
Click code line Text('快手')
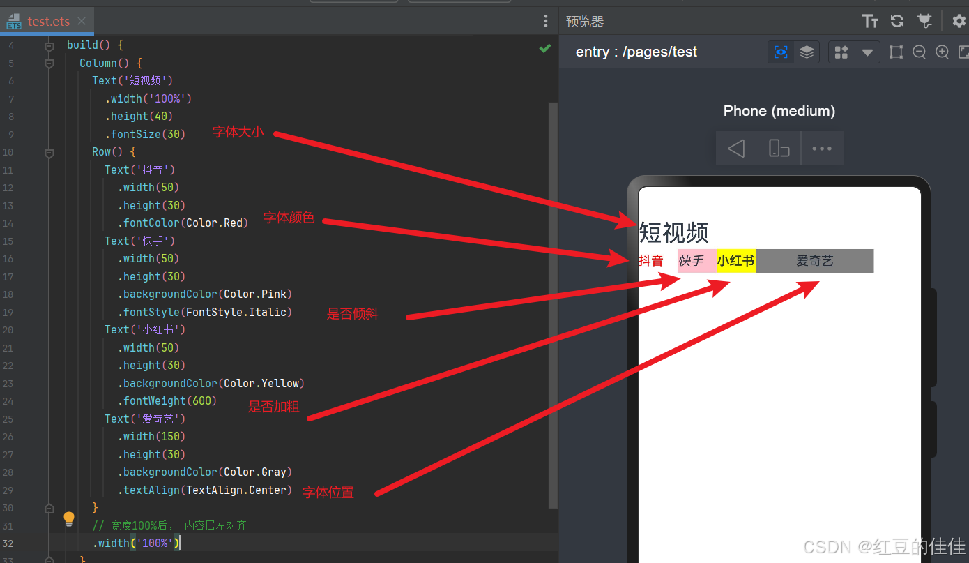click(139, 241)
